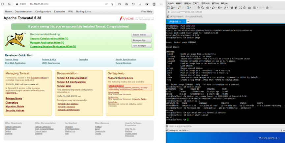Click the browser address bar URL 192.168.15.18:8080
This screenshot has height=143, width=285.
tap(39, 4)
